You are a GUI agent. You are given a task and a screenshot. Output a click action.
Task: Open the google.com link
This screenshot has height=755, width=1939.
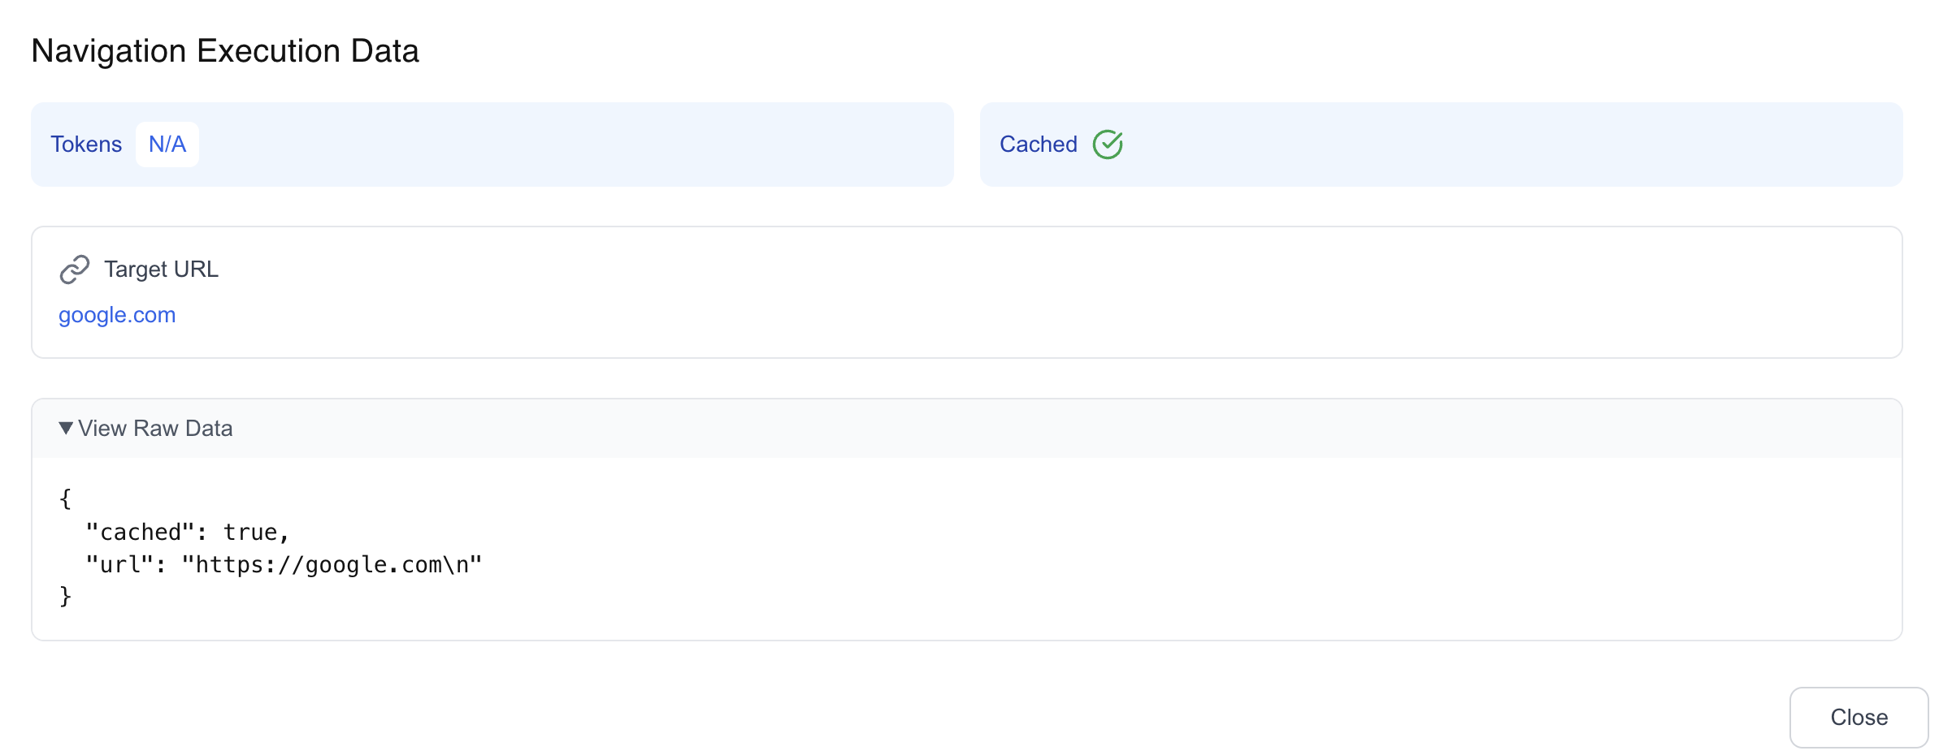pyautogui.click(x=117, y=315)
